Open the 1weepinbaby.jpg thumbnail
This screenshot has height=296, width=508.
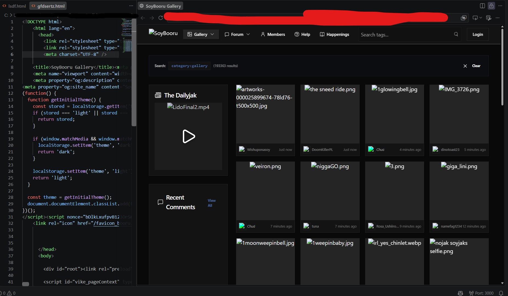330,261
